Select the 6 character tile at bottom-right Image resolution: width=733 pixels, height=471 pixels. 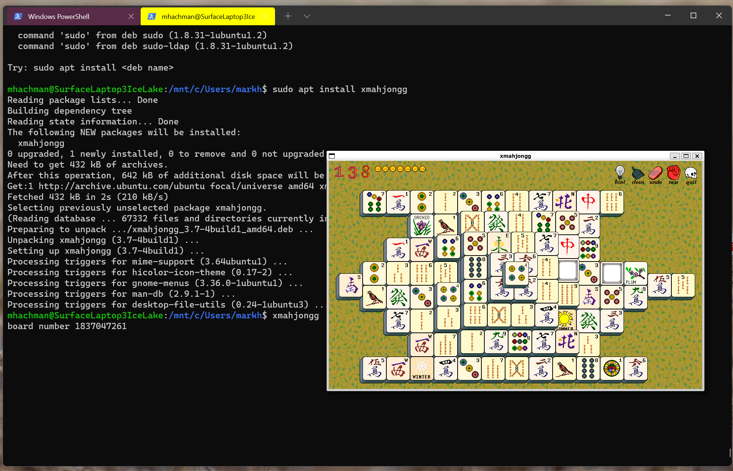pos(636,368)
